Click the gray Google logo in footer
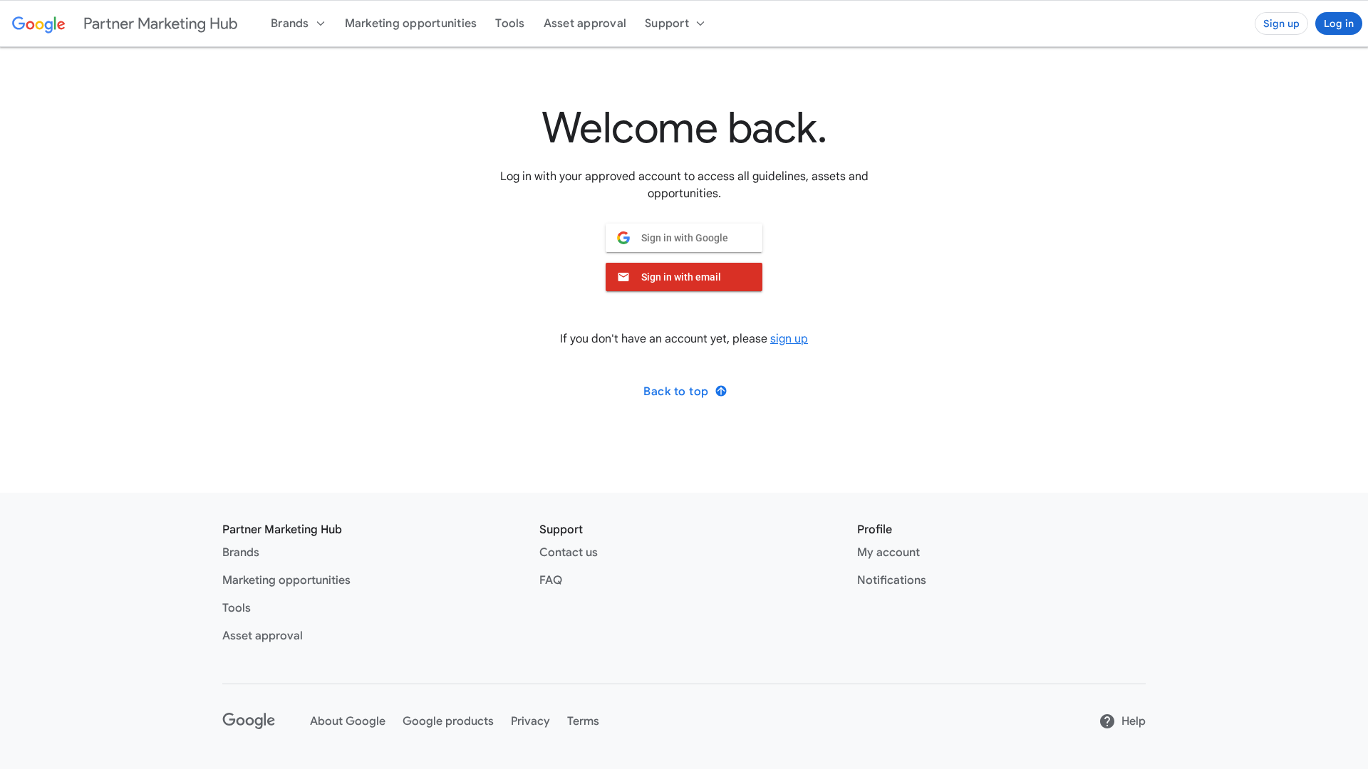Viewport: 1368px width, 769px height. pyautogui.click(x=249, y=721)
